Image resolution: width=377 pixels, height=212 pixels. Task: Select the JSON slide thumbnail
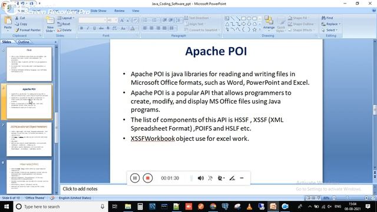29,139
